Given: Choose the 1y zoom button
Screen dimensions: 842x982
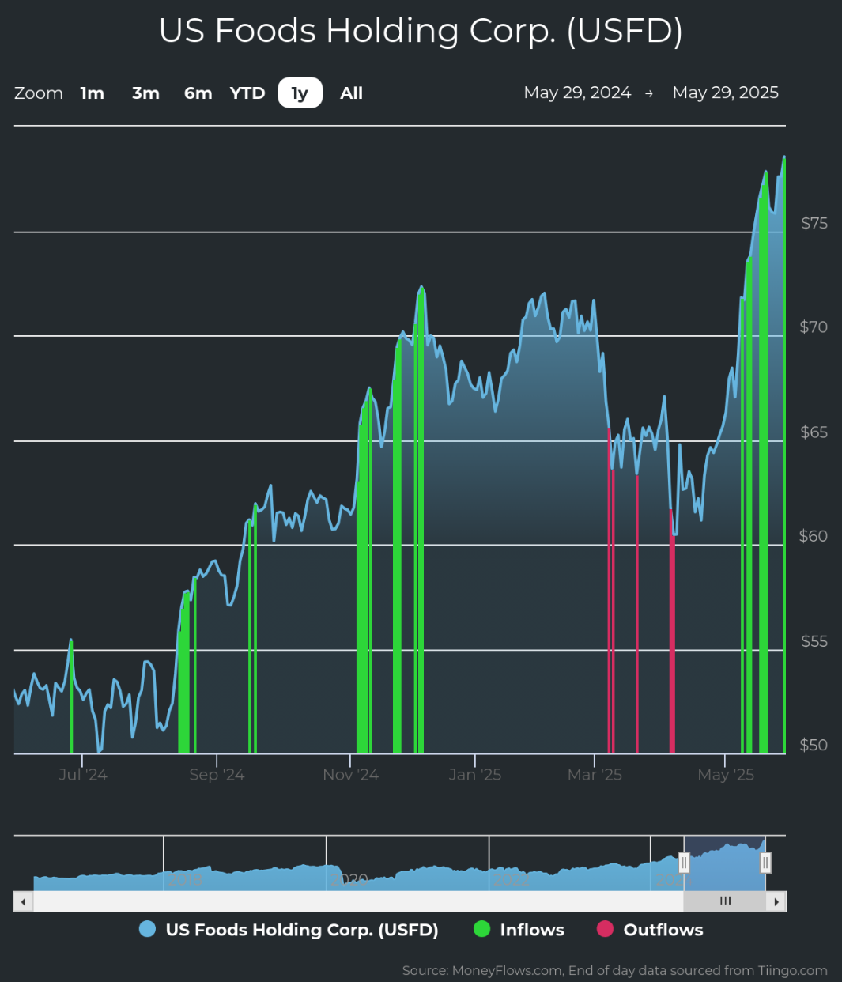Looking at the screenshot, I should click(300, 93).
